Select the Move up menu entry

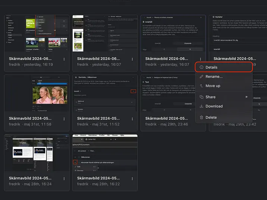click(x=213, y=86)
